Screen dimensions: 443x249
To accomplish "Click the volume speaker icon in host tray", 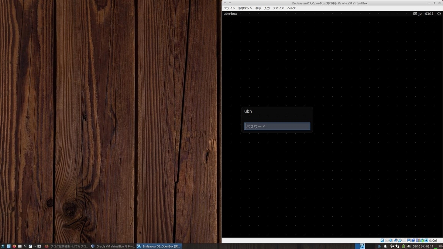I will click(409, 246).
